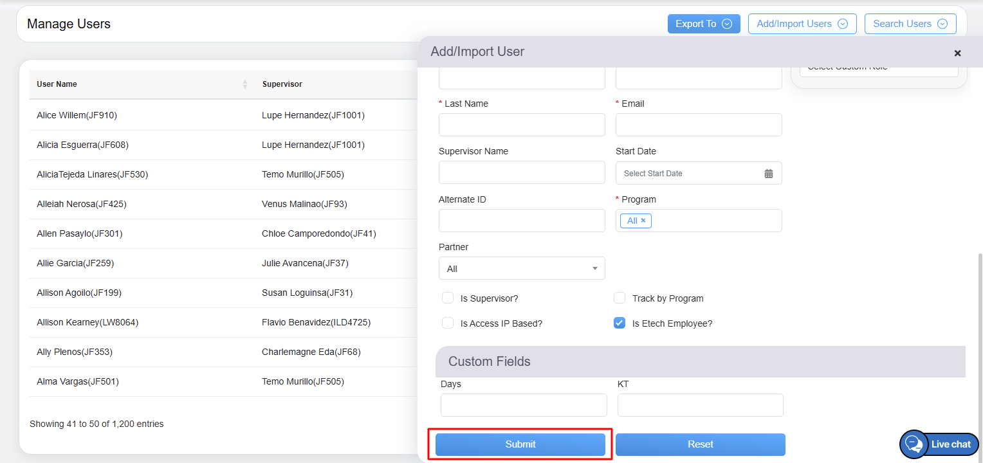
Task: Enable the Is Supervisor? checkbox
Action: (448, 298)
